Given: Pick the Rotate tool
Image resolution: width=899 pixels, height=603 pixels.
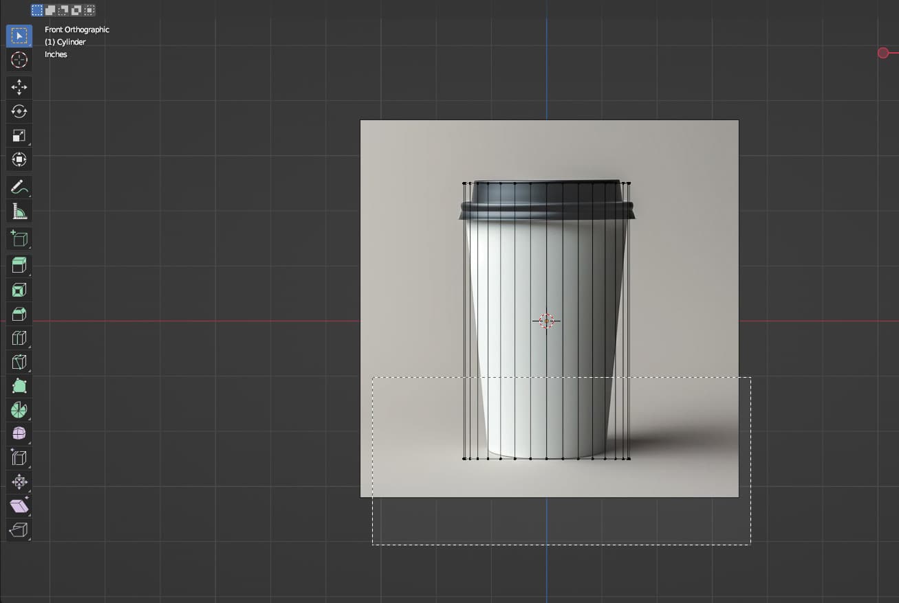Looking at the screenshot, I should 19,111.
